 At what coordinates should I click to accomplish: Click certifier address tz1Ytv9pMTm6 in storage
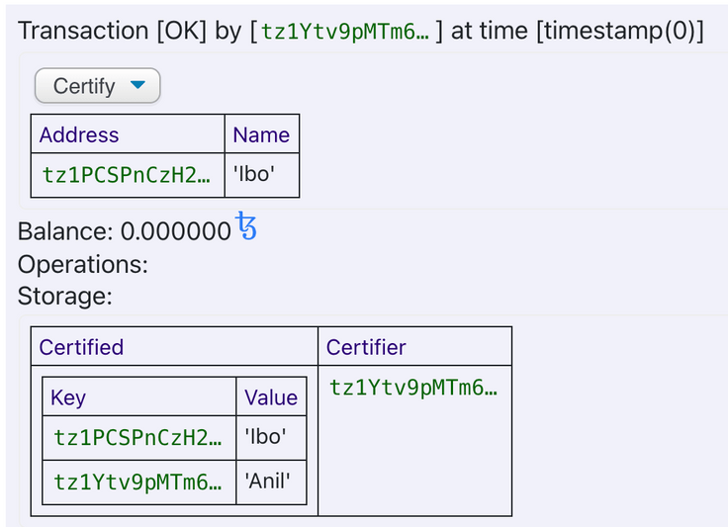[x=413, y=388]
